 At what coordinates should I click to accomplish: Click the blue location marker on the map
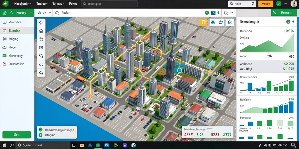[x=179, y=70]
